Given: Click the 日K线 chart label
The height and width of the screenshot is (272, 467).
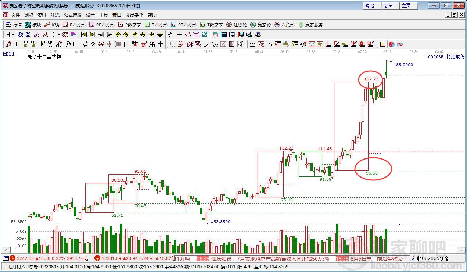Looking at the screenshot, I should [x=9, y=54].
